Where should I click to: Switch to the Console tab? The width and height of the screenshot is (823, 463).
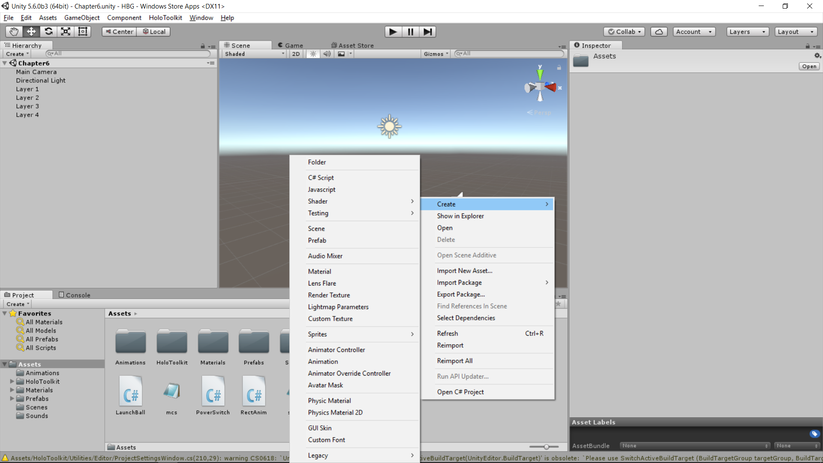click(74, 295)
